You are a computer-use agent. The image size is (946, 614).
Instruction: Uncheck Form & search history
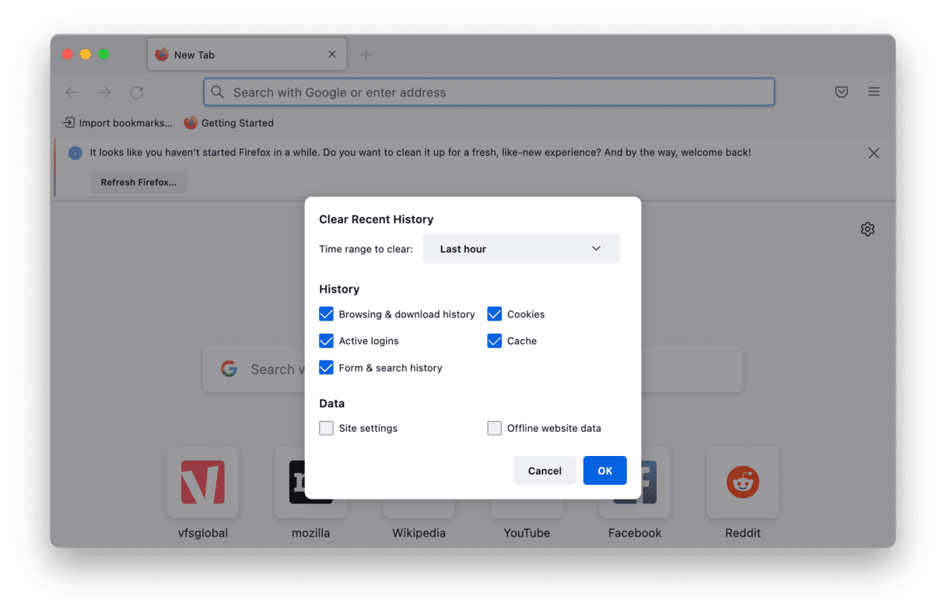[326, 367]
